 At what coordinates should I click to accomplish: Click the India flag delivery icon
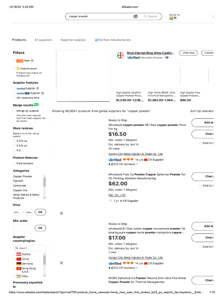pyautogui.click(x=171, y=18)
